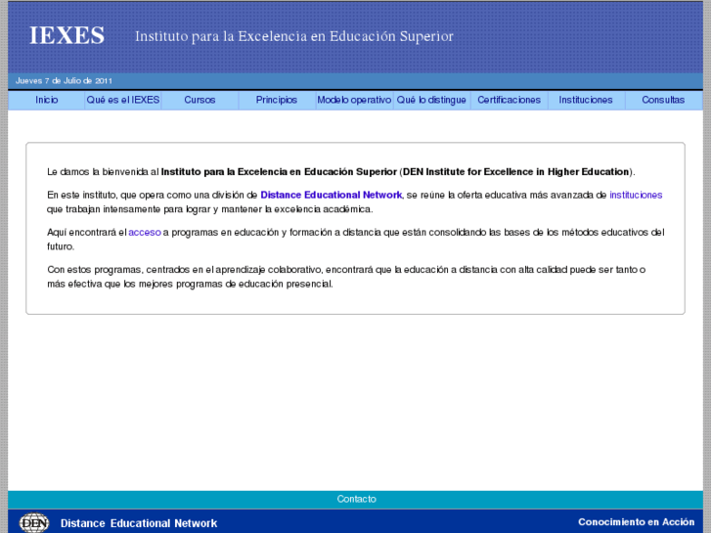Click the bold DEN Institute for Excellence in Higher Education text
711x533 pixels.
(x=516, y=172)
